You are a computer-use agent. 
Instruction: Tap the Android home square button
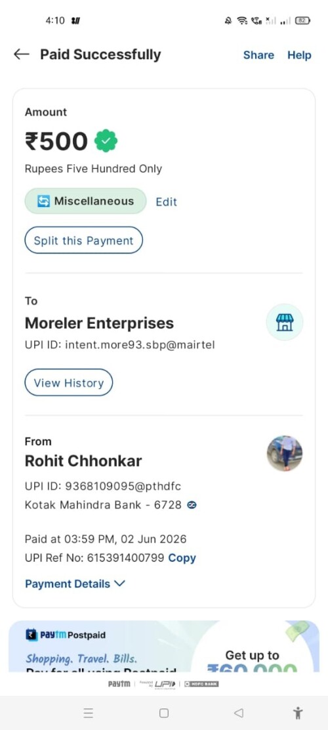163,713
